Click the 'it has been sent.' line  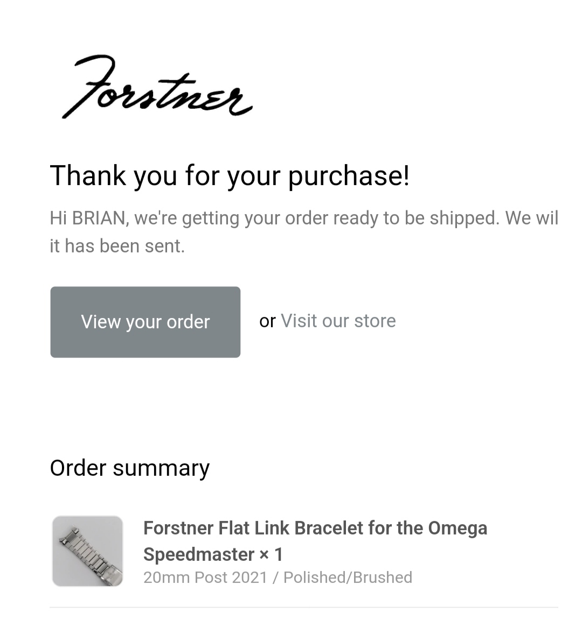click(117, 246)
